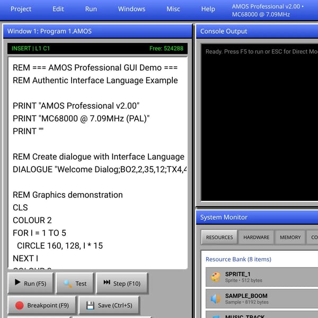Click the COLOUR 2 code line
The height and width of the screenshot is (318, 318).
click(32, 220)
